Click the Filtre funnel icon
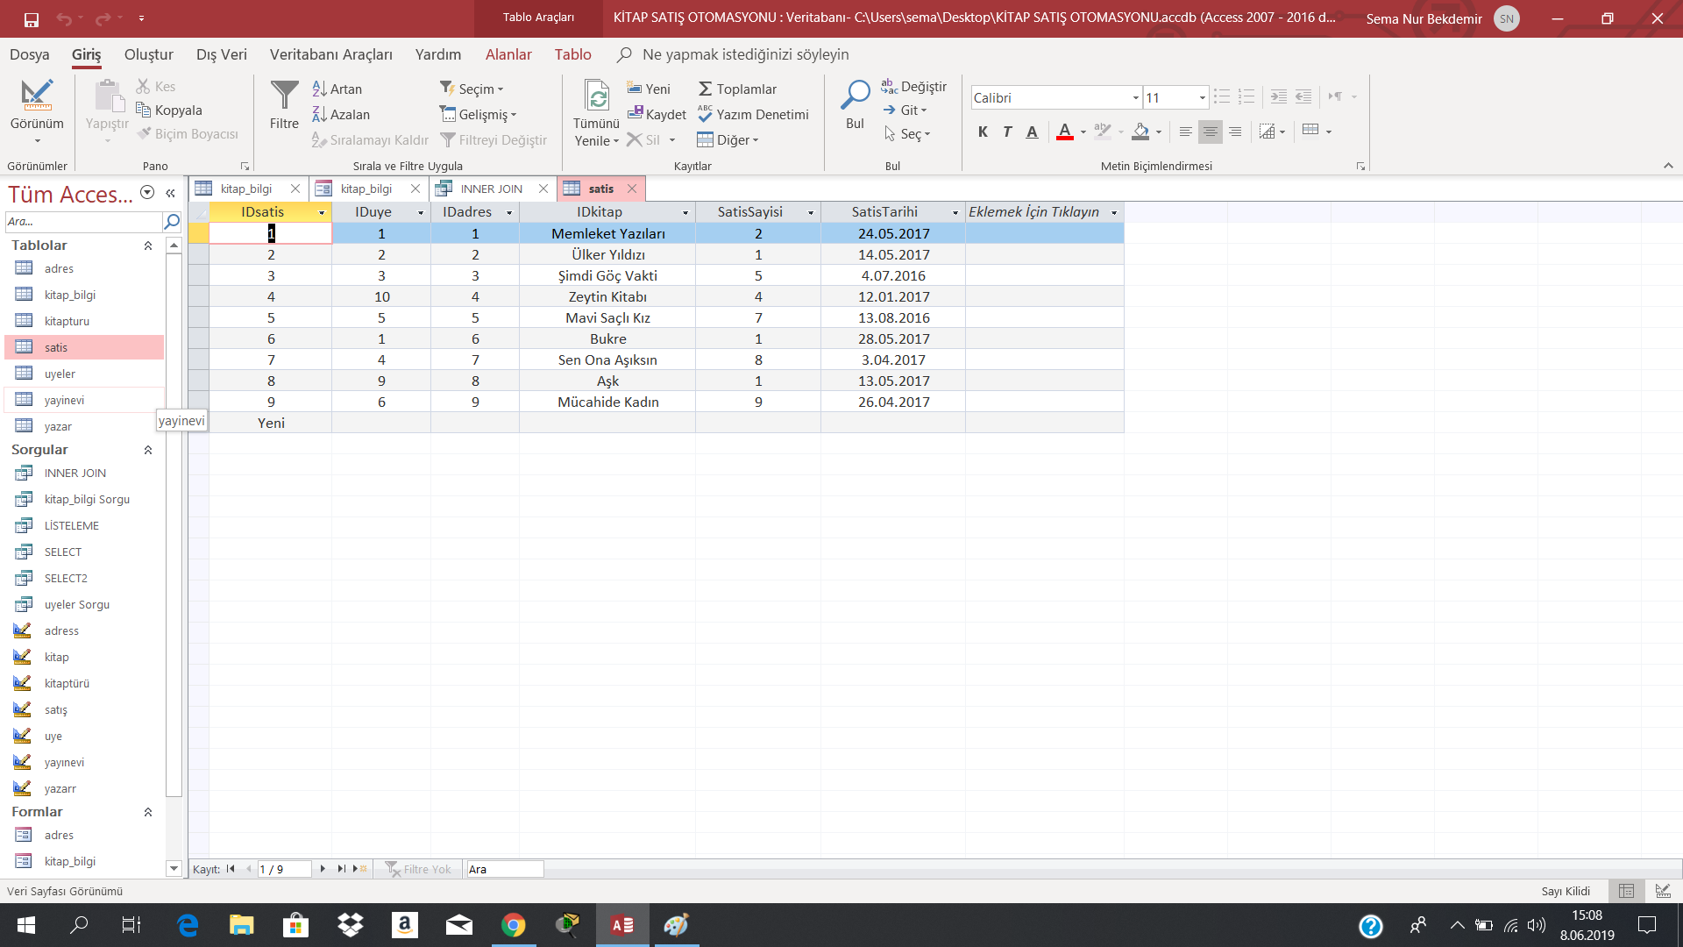This screenshot has width=1683, height=947. [284, 96]
